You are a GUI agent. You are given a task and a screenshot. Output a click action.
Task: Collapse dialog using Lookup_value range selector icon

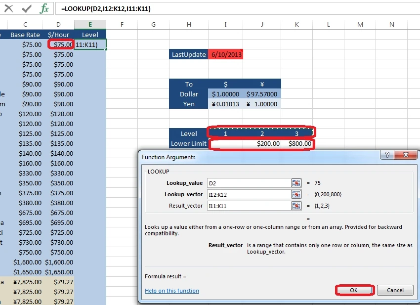tap(296, 183)
